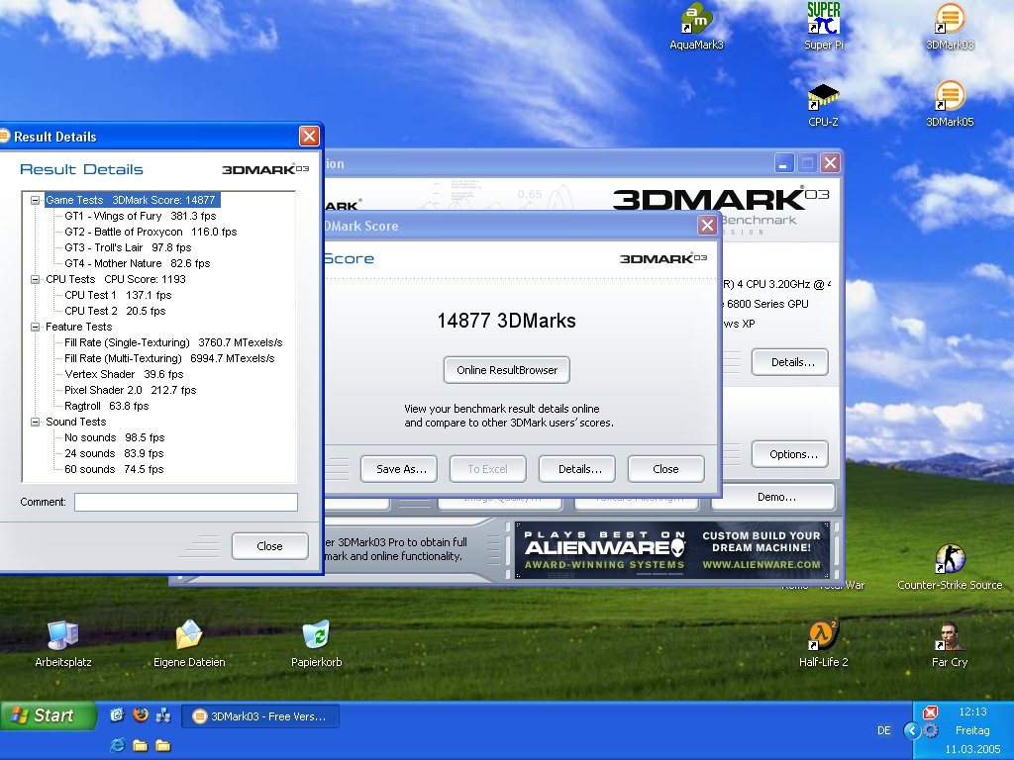
Task: Select the Counter-Strike Source desktop icon
Action: click(950, 567)
